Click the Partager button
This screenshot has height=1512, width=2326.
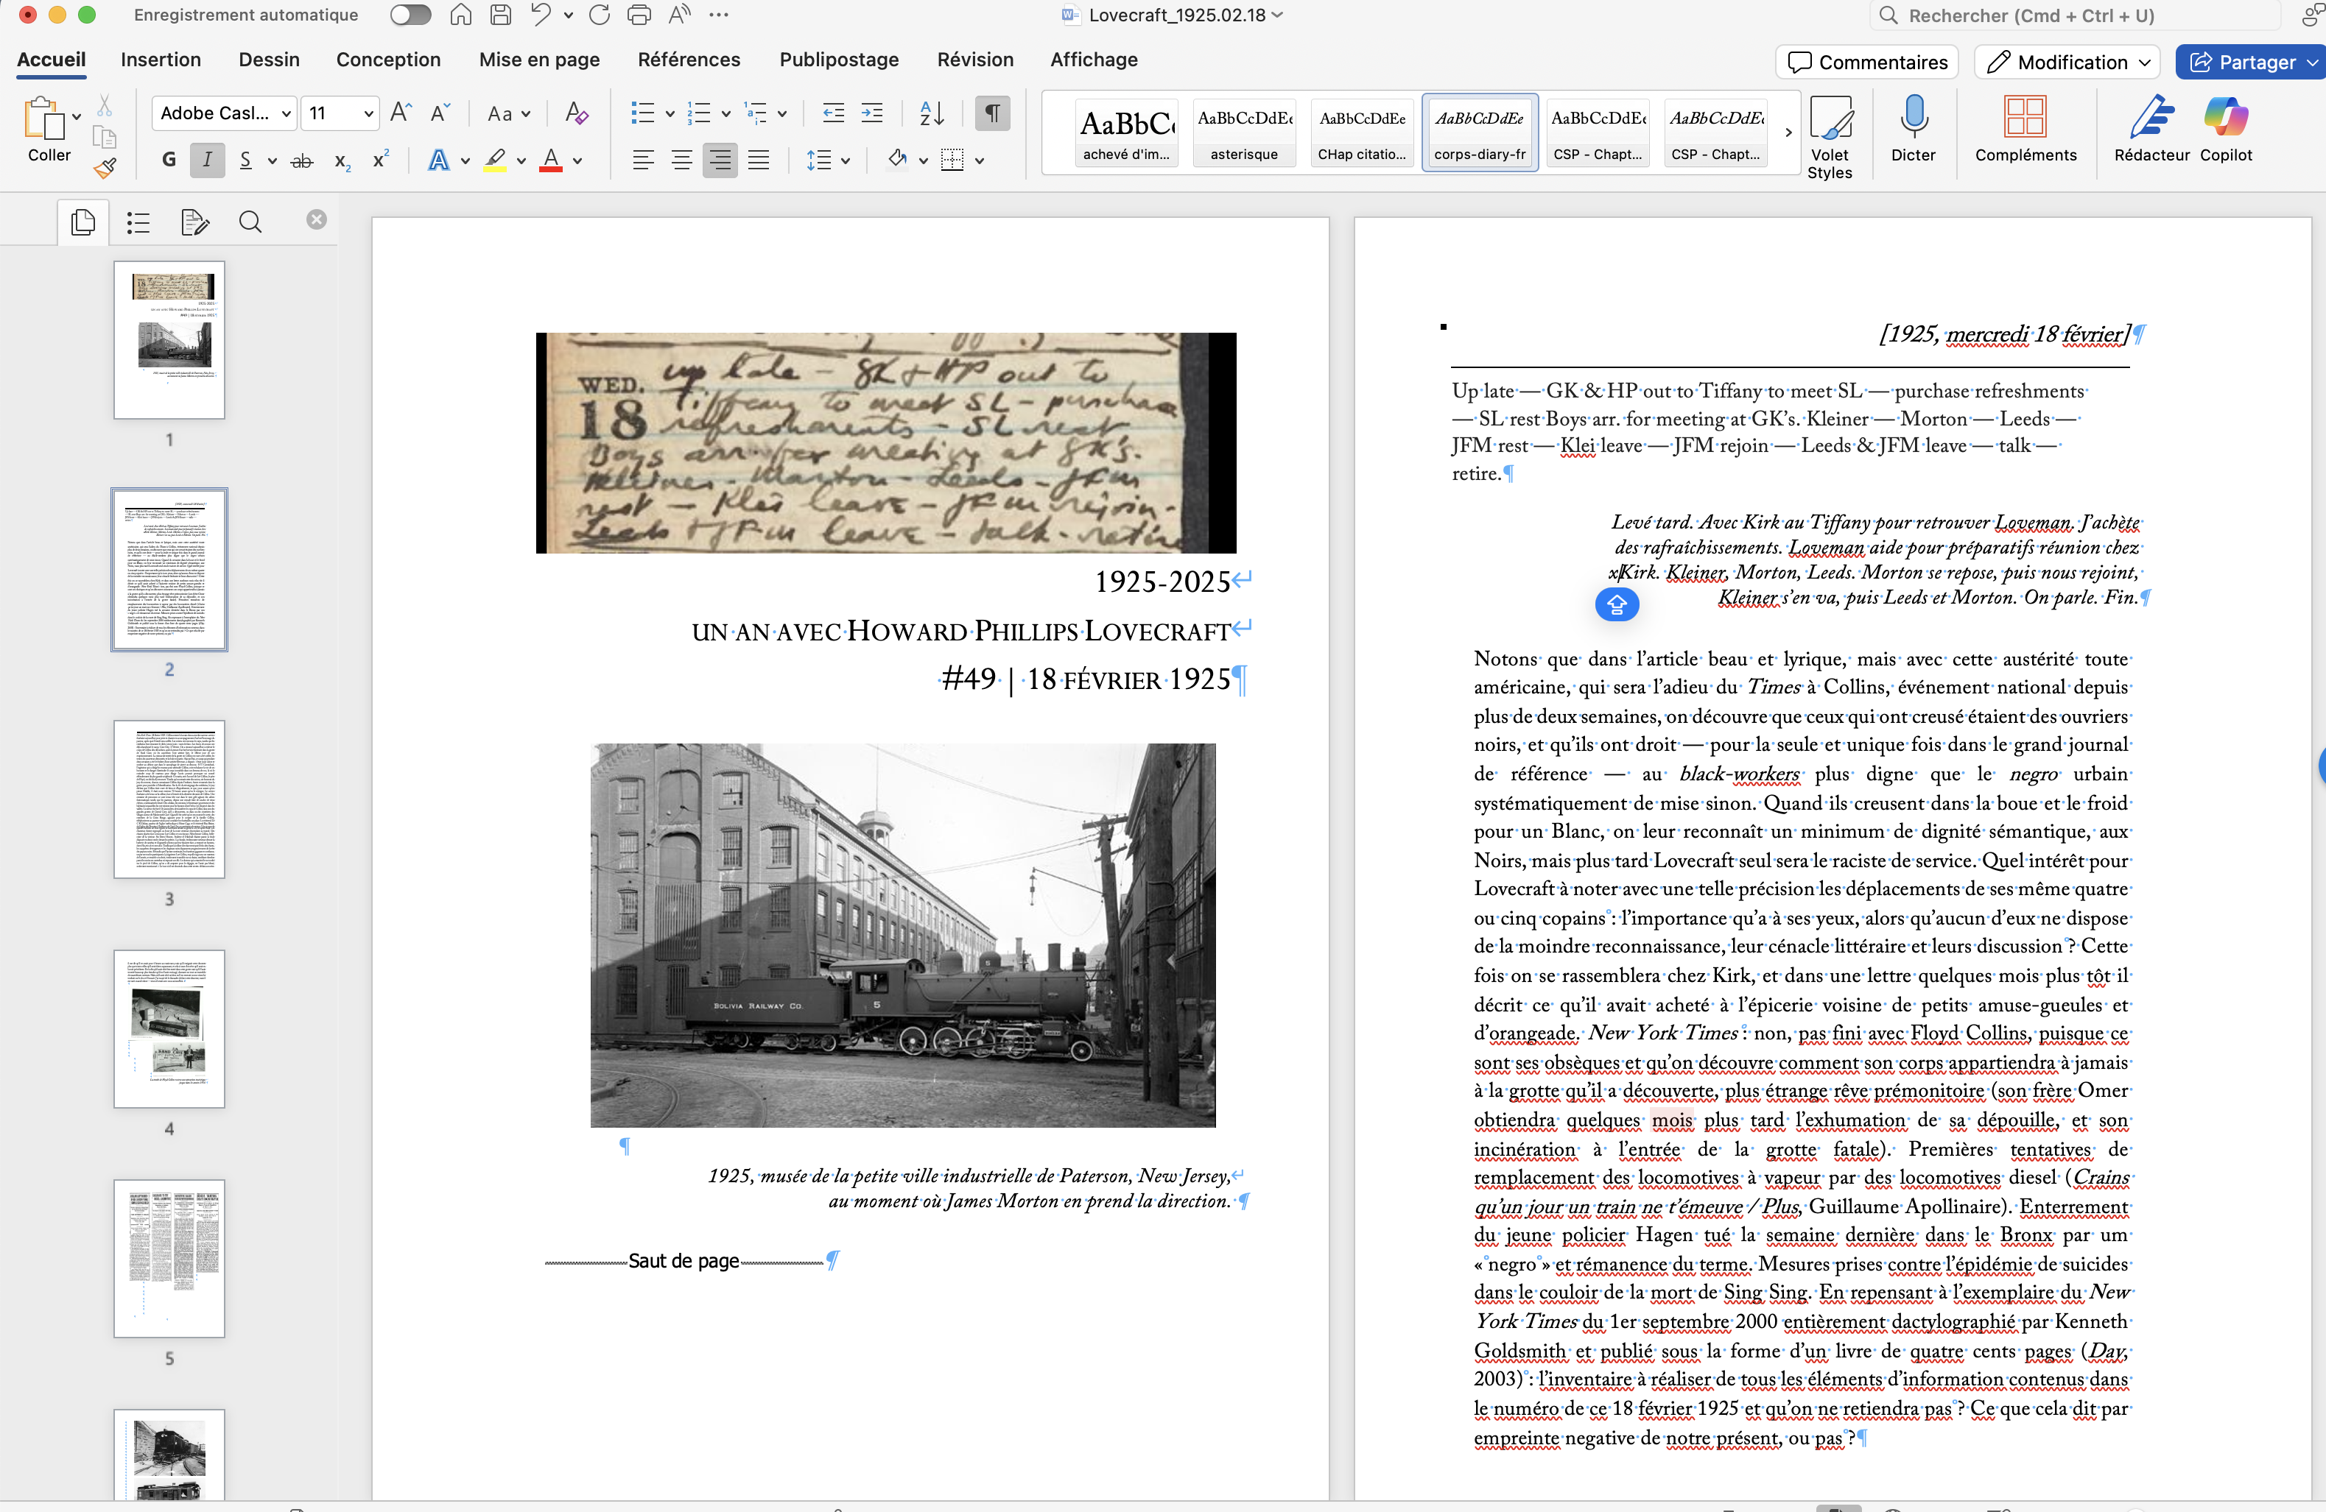click(x=2251, y=62)
